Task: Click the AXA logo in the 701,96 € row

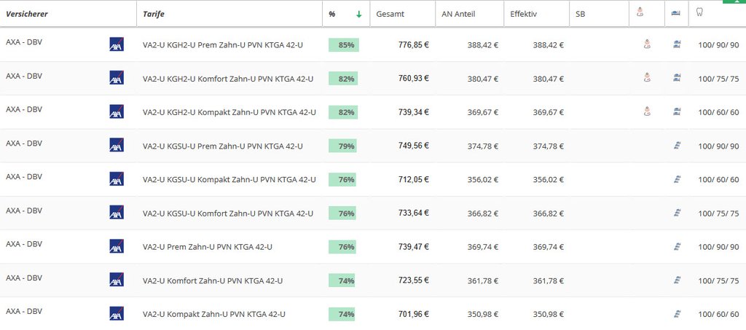Action: pyautogui.click(x=117, y=314)
